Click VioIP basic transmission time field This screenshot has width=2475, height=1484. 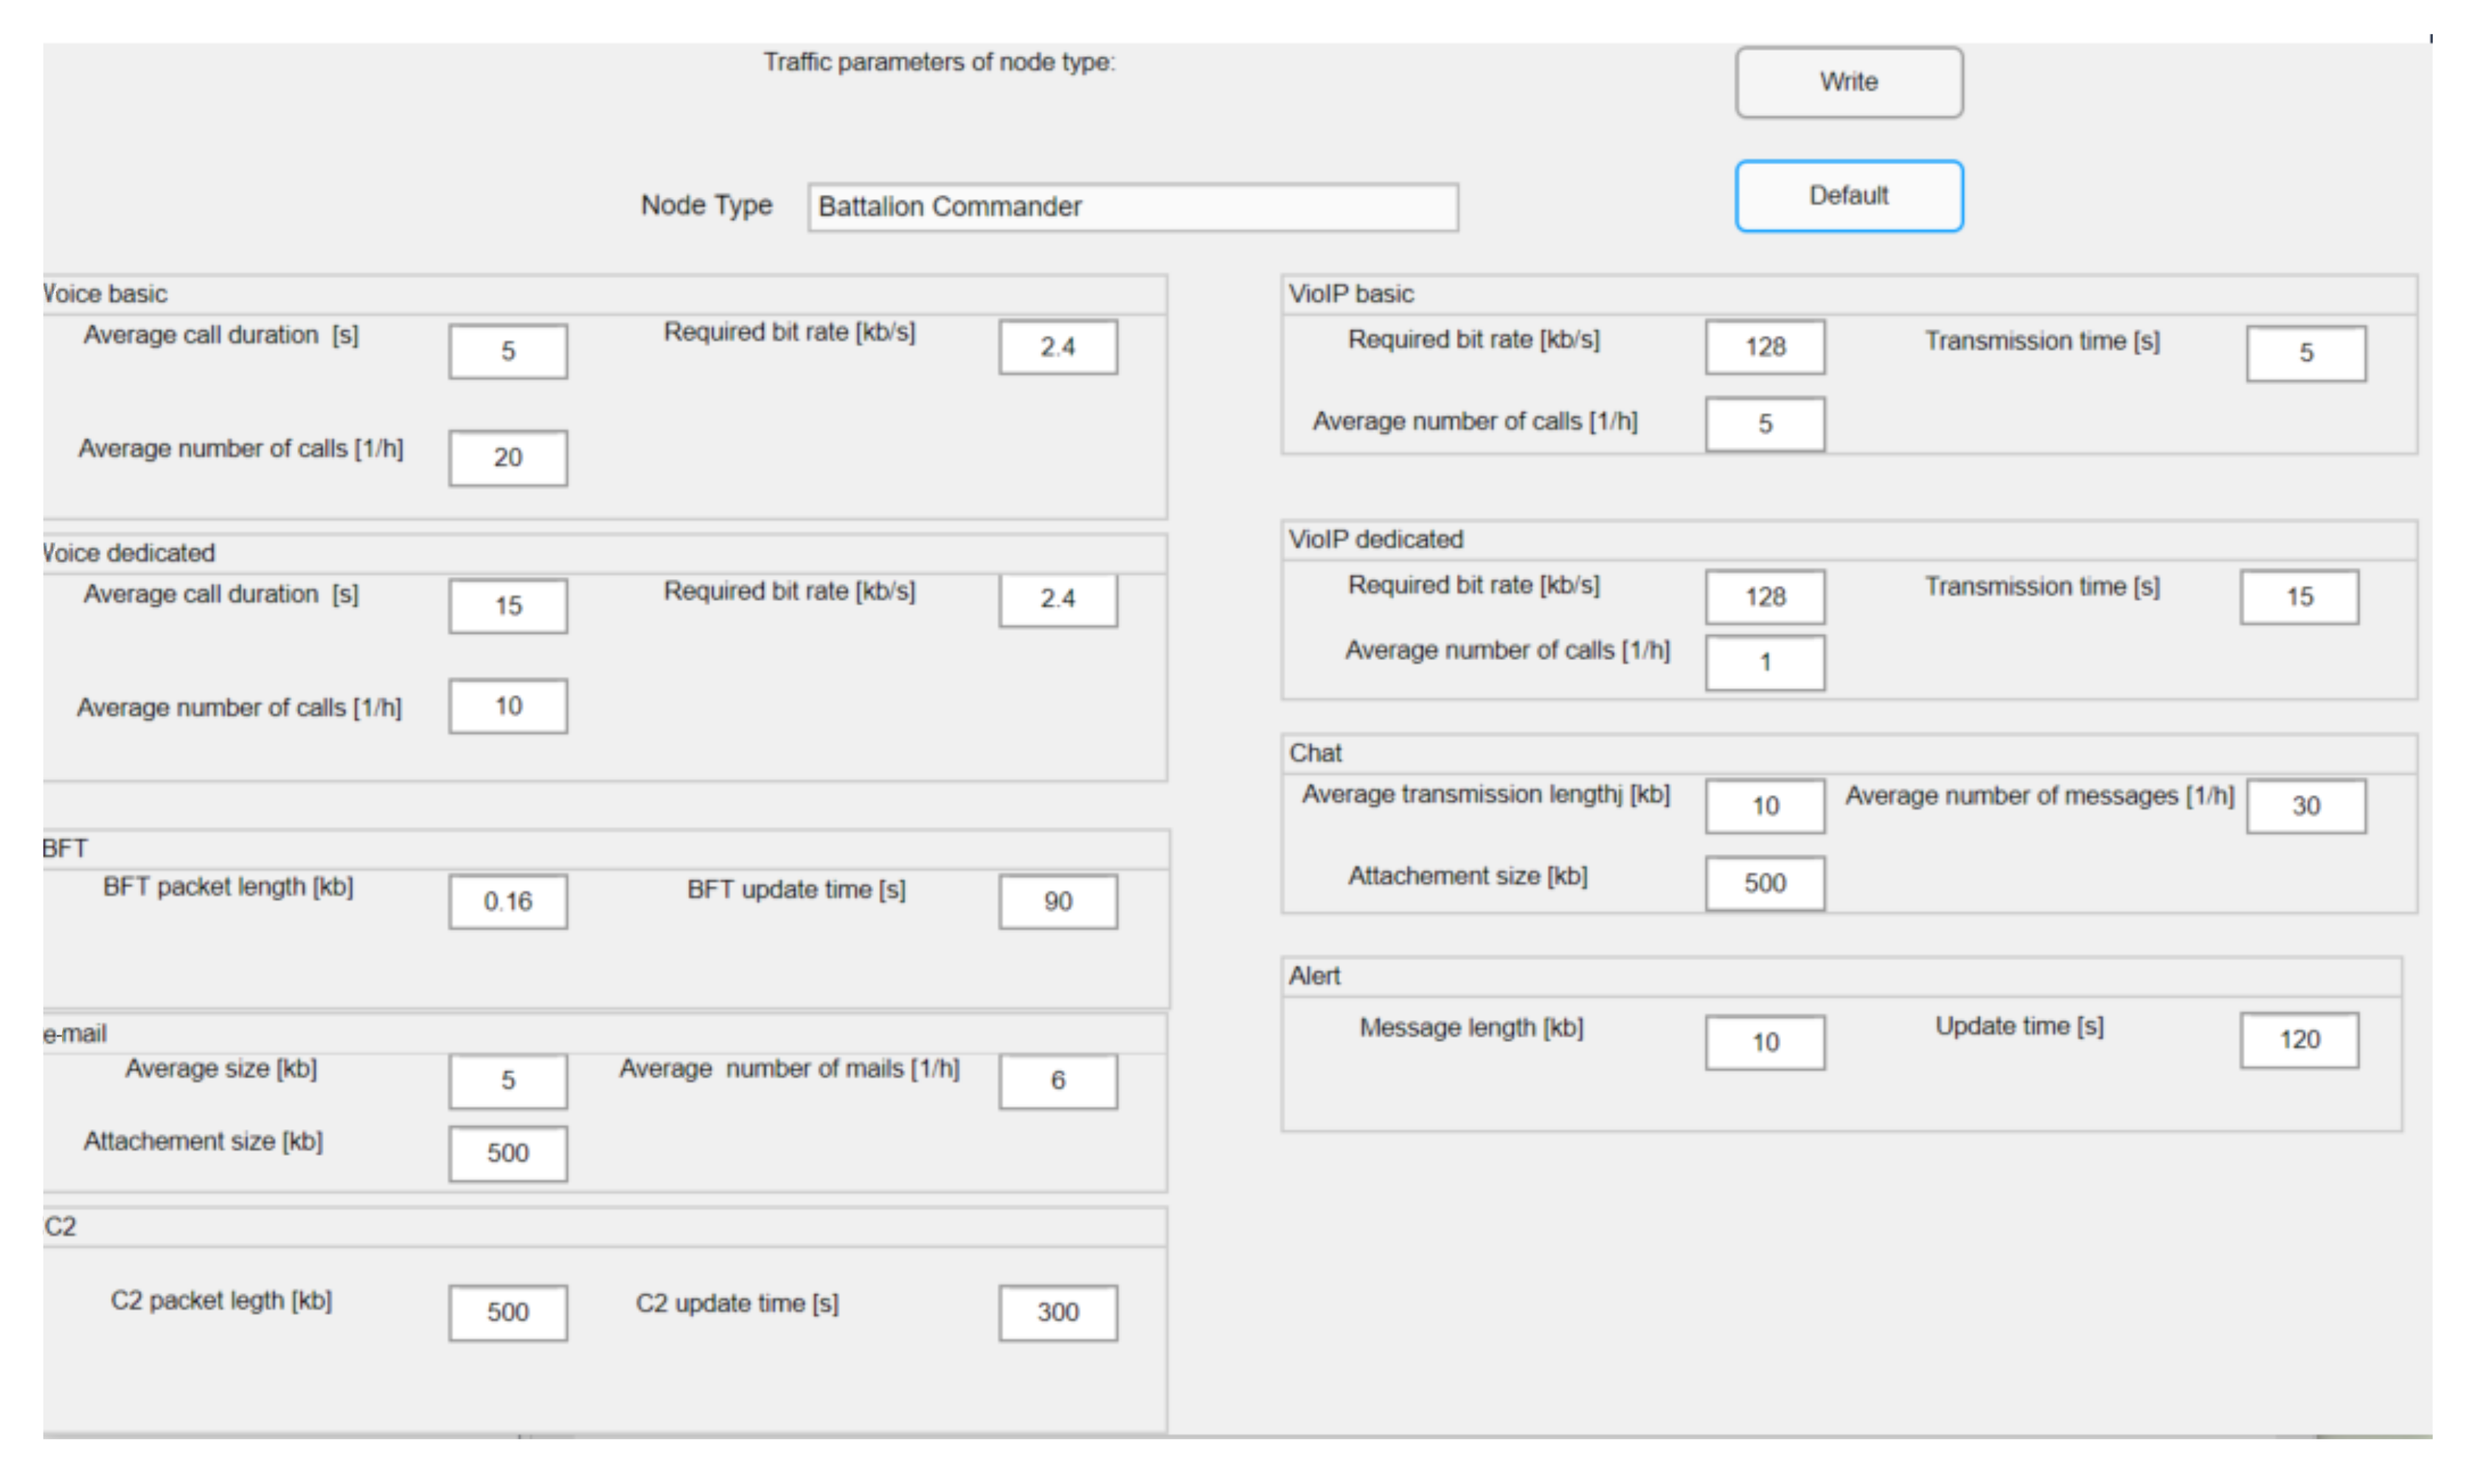coord(2305,353)
